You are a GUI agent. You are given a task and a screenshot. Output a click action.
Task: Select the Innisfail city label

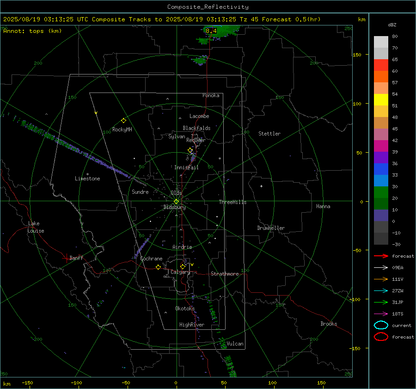pos(186,167)
